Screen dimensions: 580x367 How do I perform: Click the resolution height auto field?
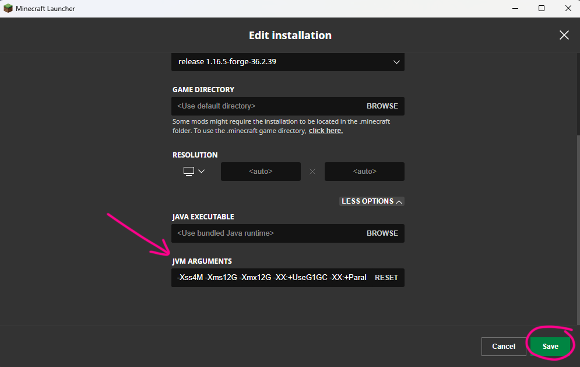364,172
